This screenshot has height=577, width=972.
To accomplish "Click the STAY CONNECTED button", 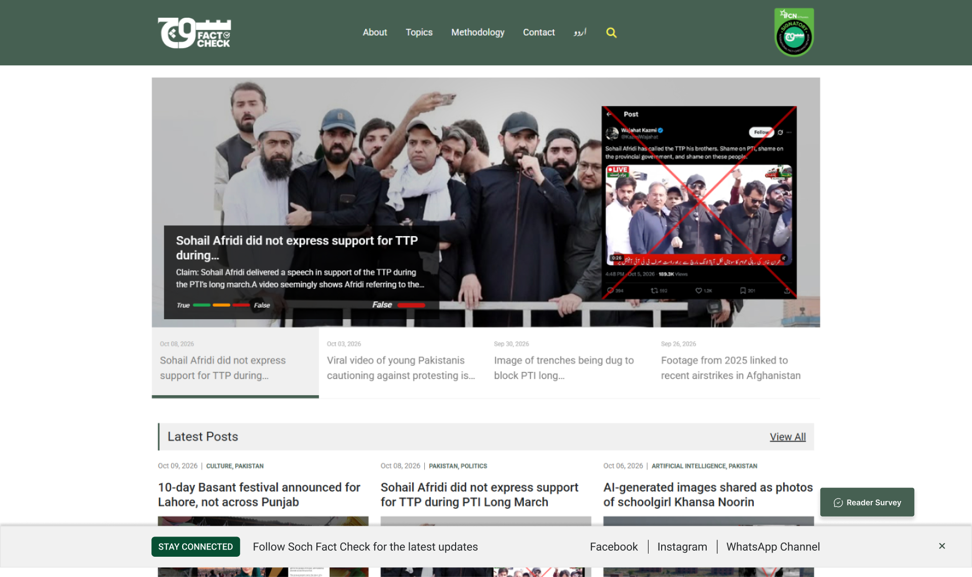I will [195, 547].
